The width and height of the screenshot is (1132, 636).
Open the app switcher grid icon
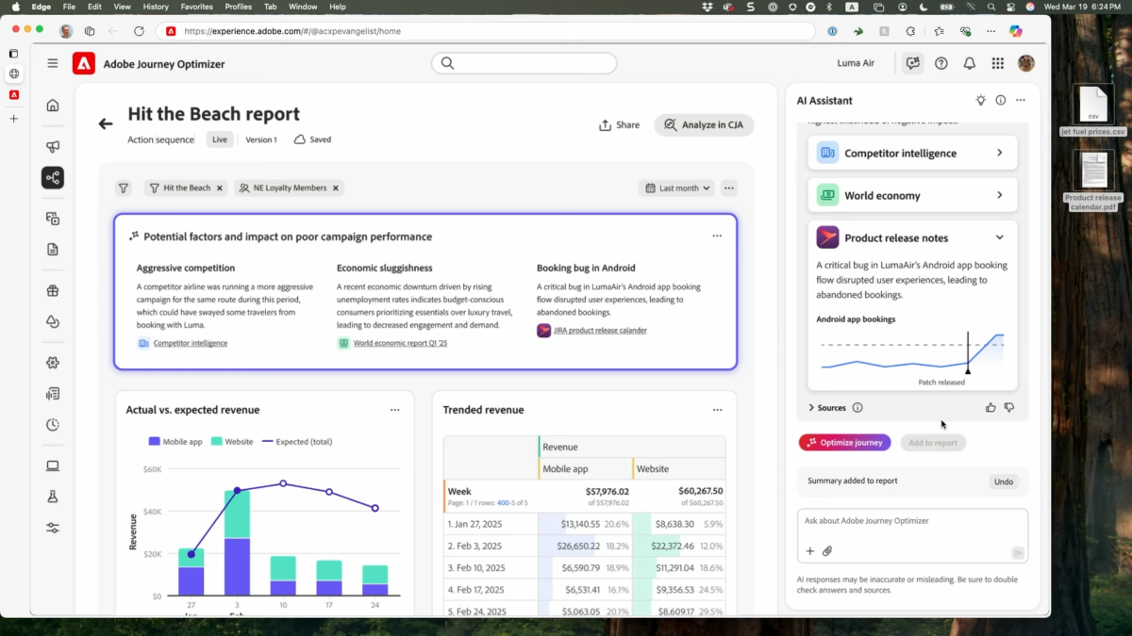[997, 63]
